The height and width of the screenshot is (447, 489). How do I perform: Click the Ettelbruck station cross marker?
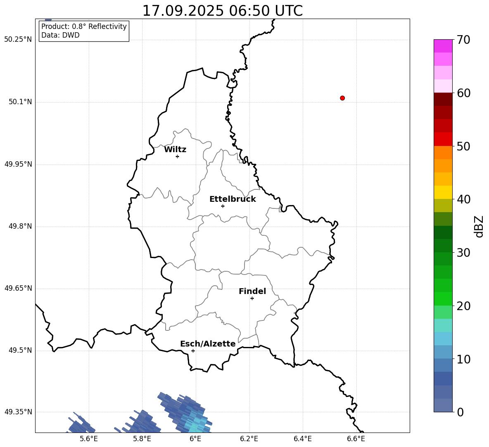[223, 206]
